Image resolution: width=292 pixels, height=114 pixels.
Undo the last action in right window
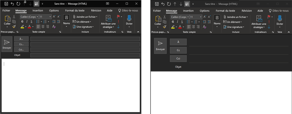point(163,4)
